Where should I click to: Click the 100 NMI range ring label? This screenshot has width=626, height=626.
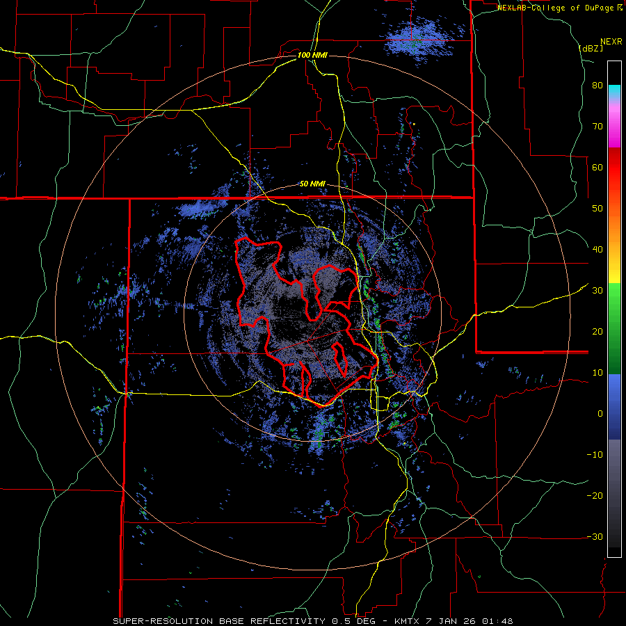pos(312,55)
